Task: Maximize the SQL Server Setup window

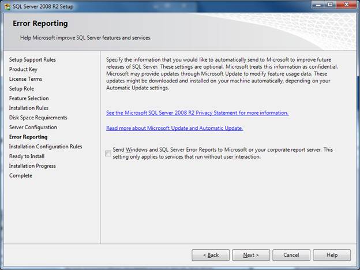Action: click(x=330, y=5)
